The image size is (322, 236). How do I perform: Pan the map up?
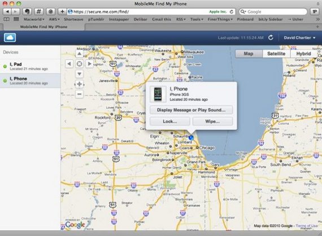(x=79, y=54)
